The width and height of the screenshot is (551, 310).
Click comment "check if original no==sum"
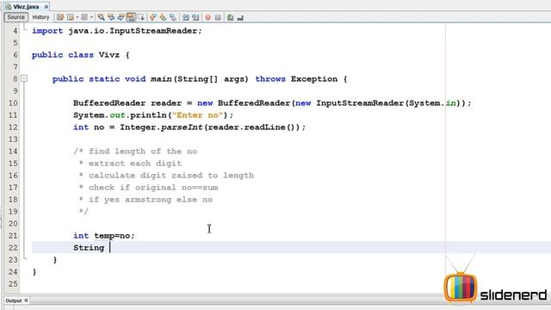coord(153,188)
